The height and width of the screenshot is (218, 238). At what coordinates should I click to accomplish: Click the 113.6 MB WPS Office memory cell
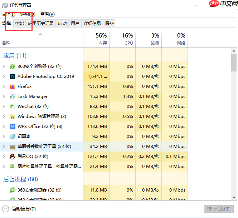[96, 127]
